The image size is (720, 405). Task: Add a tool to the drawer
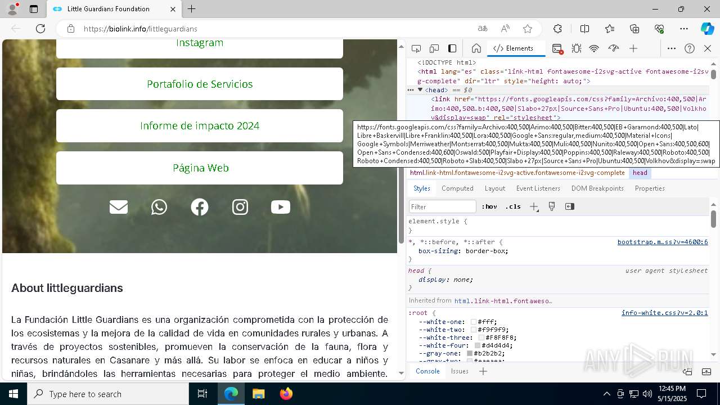(483, 371)
